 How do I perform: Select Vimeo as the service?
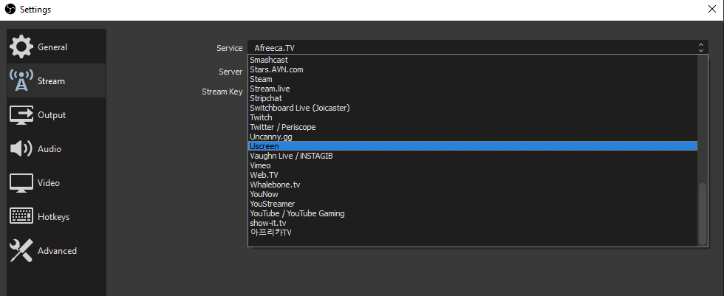[x=472, y=165]
